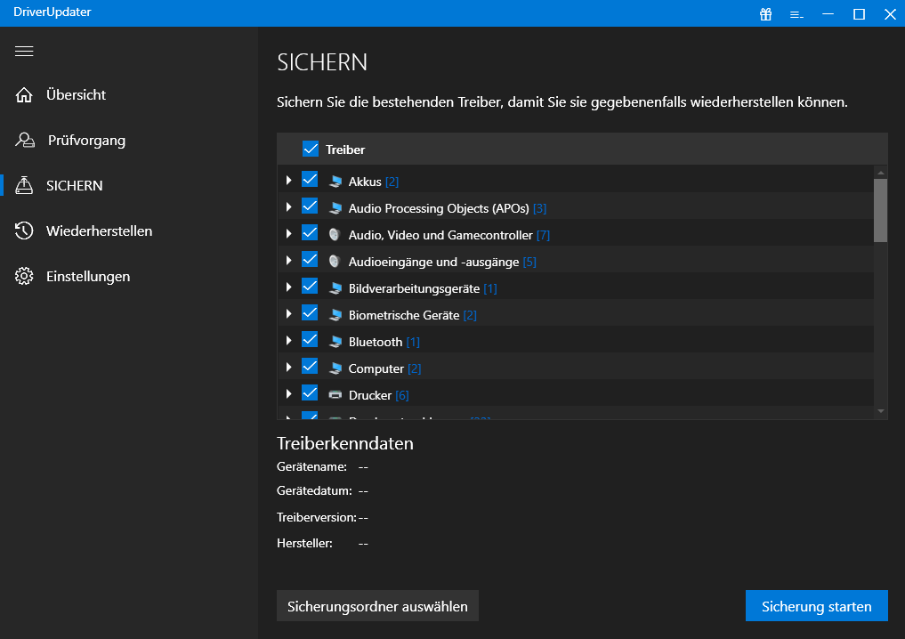Click the driver list scrollbar thumb
The image size is (905, 639).
point(880,210)
